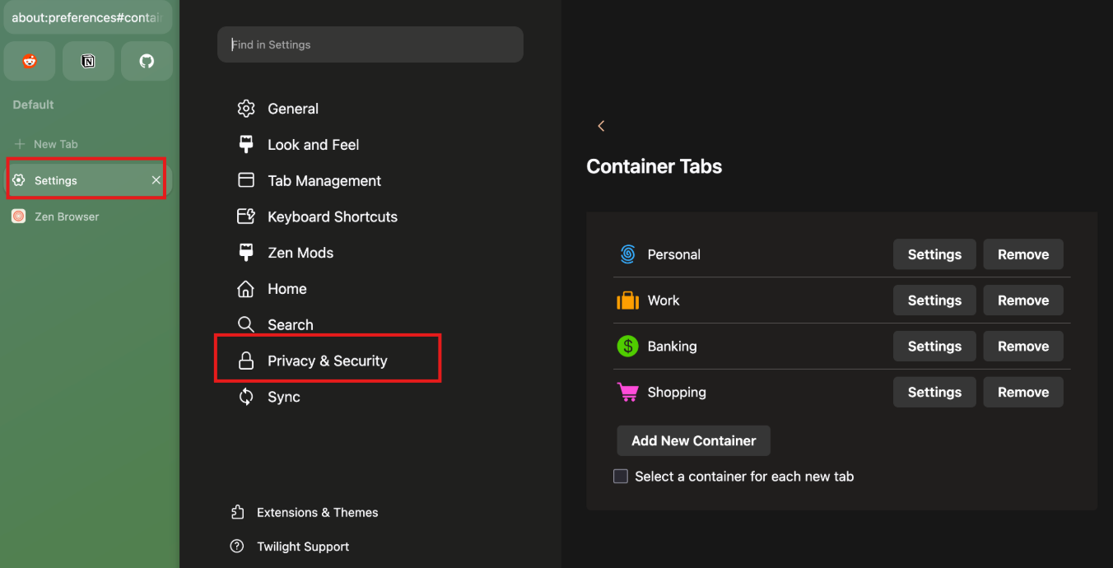This screenshot has height=568, width=1113.
Task: Click the Find in Settings search field
Action: [370, 44]
